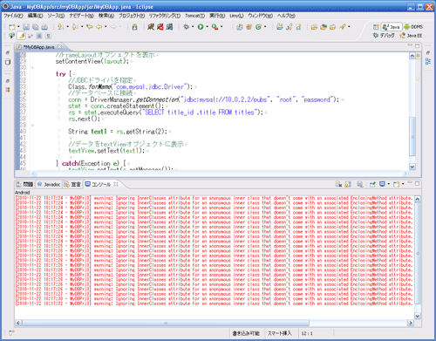Open the Run button dropdown arrow
436x341 pixels.
click(x=207, y=27)
